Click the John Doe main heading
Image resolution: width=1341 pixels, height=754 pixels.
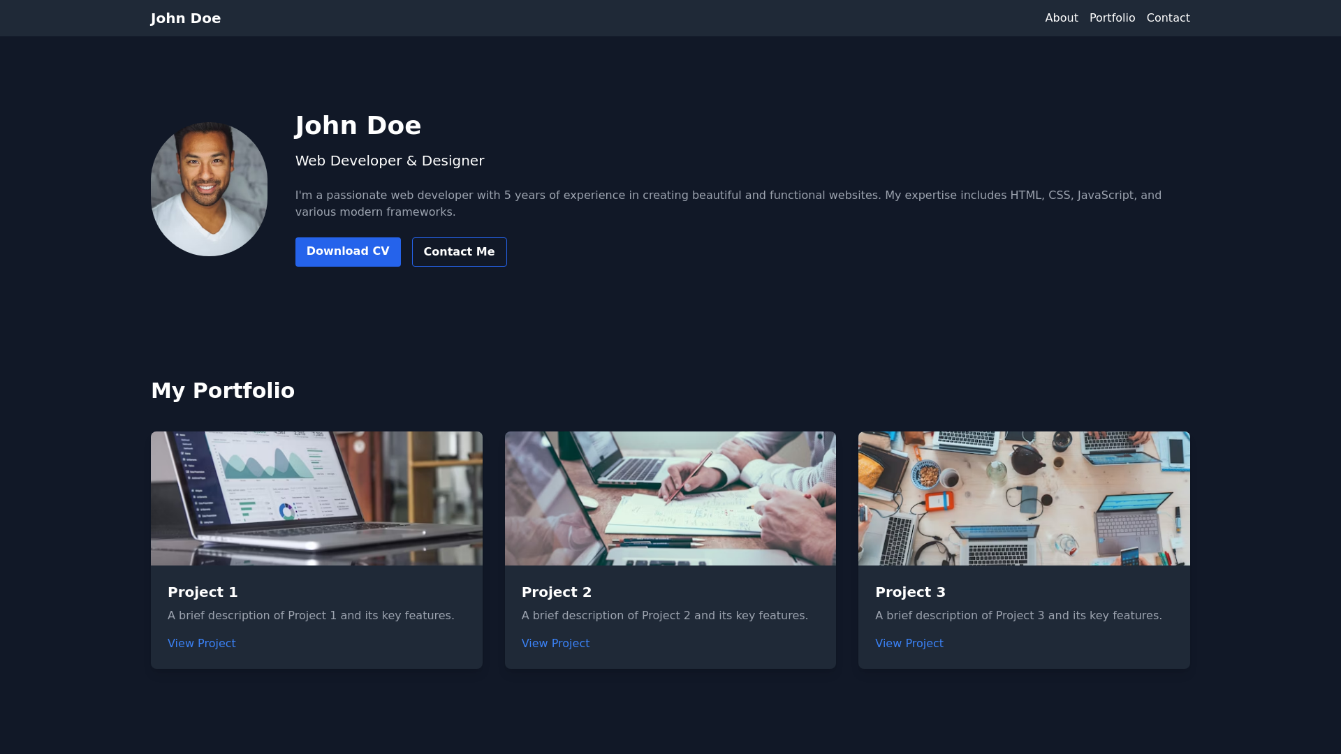pos(358,126)
